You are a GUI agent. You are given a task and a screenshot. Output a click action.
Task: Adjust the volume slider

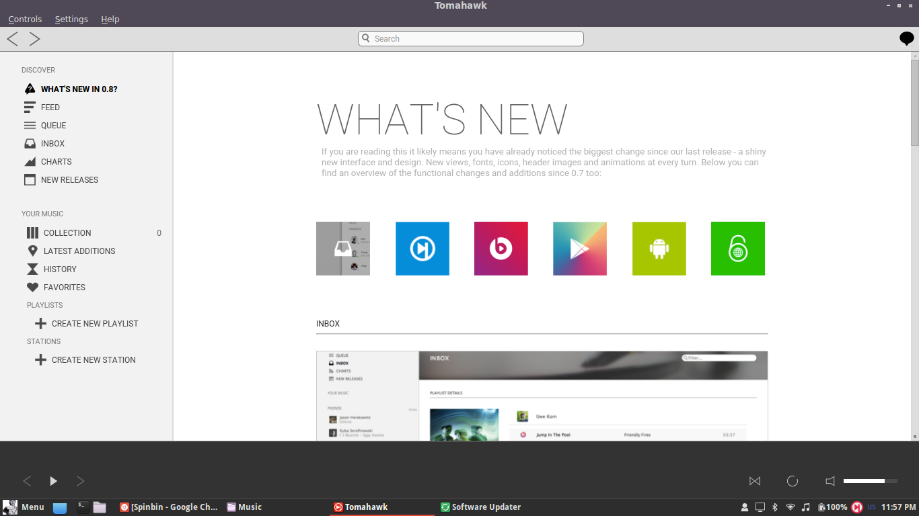(871, 481)
